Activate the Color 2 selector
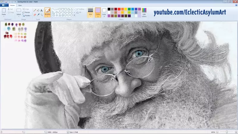The width and height of the screenshot is (238, 134). click(104, 13)
